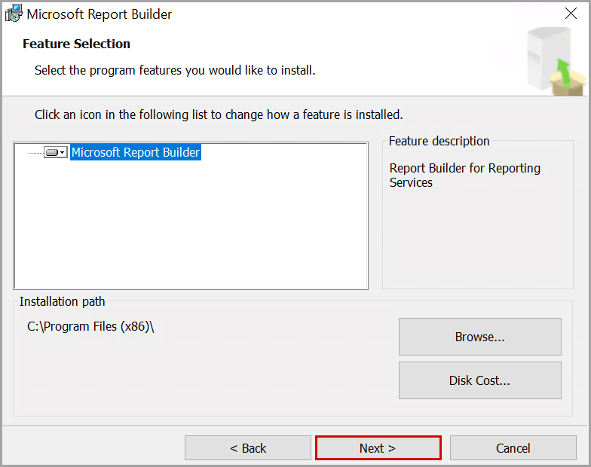The width and height of the screenshot is (591, 467).
Task: Click the Feature description group label
Action: 439,141
